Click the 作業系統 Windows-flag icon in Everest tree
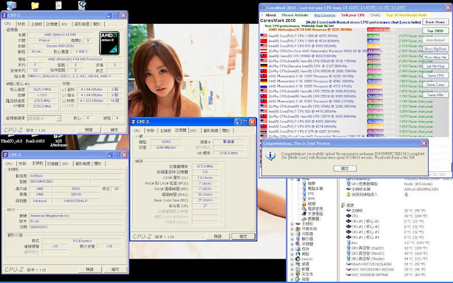Image resolution: width=453 pixels, height=283 pixels. pyautogui.click(x=298, y=229)
